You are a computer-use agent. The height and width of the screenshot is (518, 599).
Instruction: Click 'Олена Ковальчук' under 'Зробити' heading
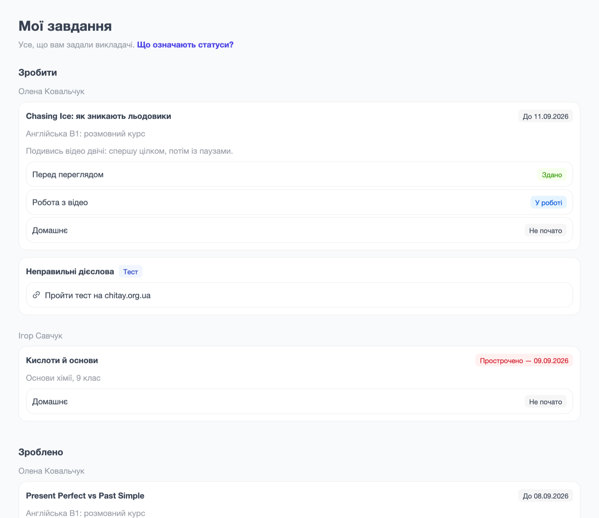click(51, 91)
